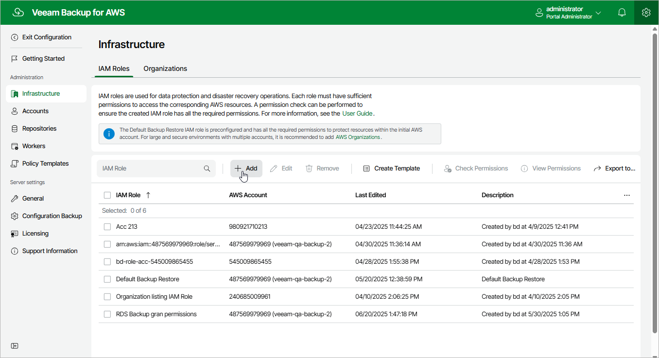Open Repositories in the sidebar
This screenshot has height=358, width=659.
click(x=46, y=129)
